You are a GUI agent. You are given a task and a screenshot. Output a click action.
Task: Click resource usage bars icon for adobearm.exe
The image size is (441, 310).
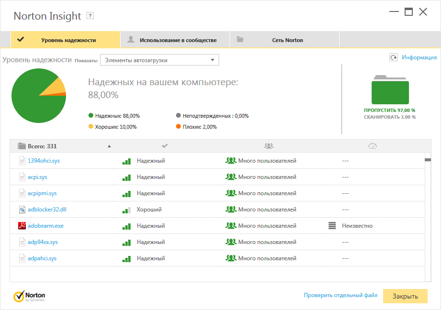point(332,226)
